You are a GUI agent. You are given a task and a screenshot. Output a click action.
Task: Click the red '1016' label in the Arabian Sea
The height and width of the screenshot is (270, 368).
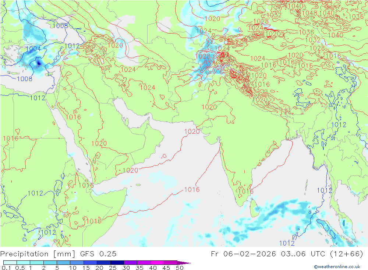pyautogui.click(x=192, y=189)
